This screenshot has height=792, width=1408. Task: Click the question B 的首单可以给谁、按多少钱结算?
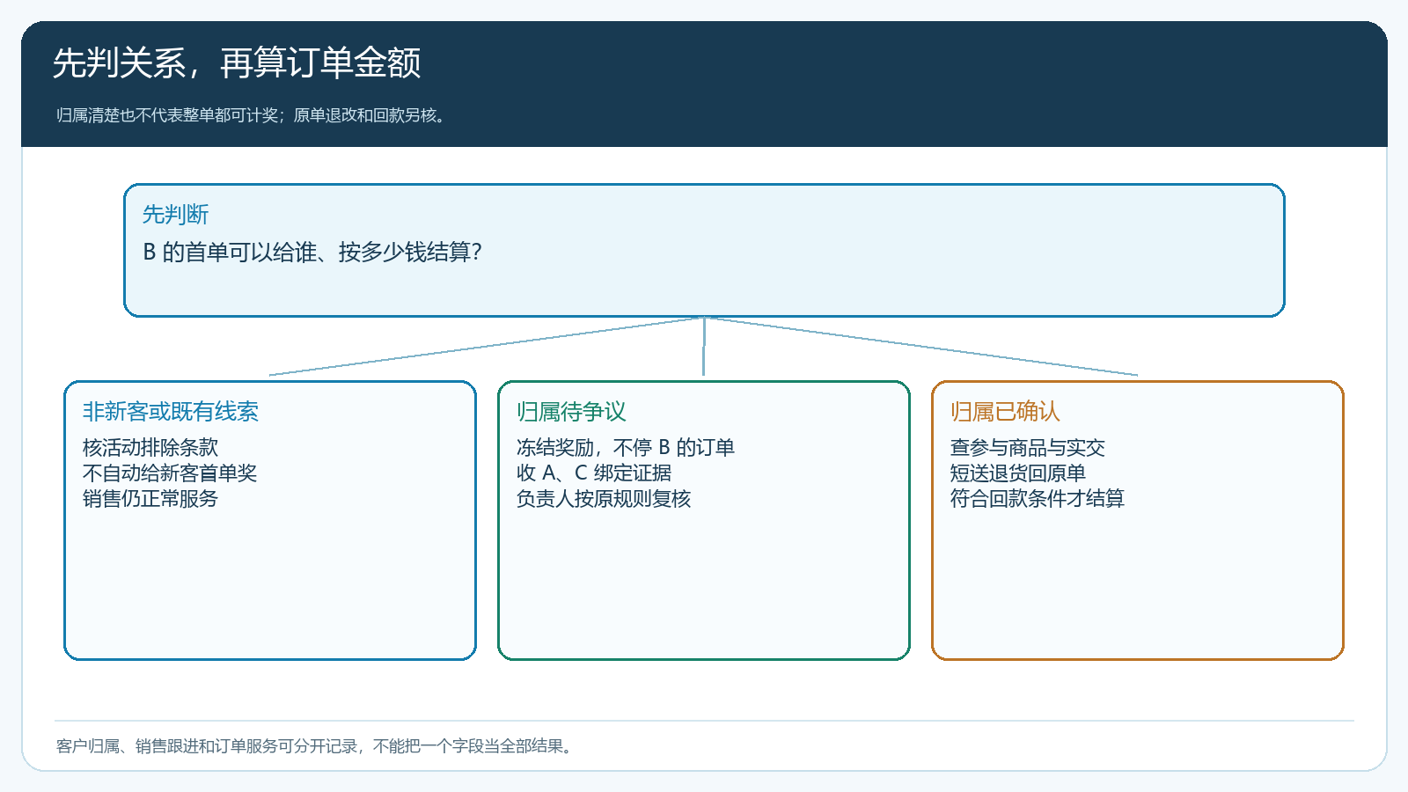click(x=312, y=253)
